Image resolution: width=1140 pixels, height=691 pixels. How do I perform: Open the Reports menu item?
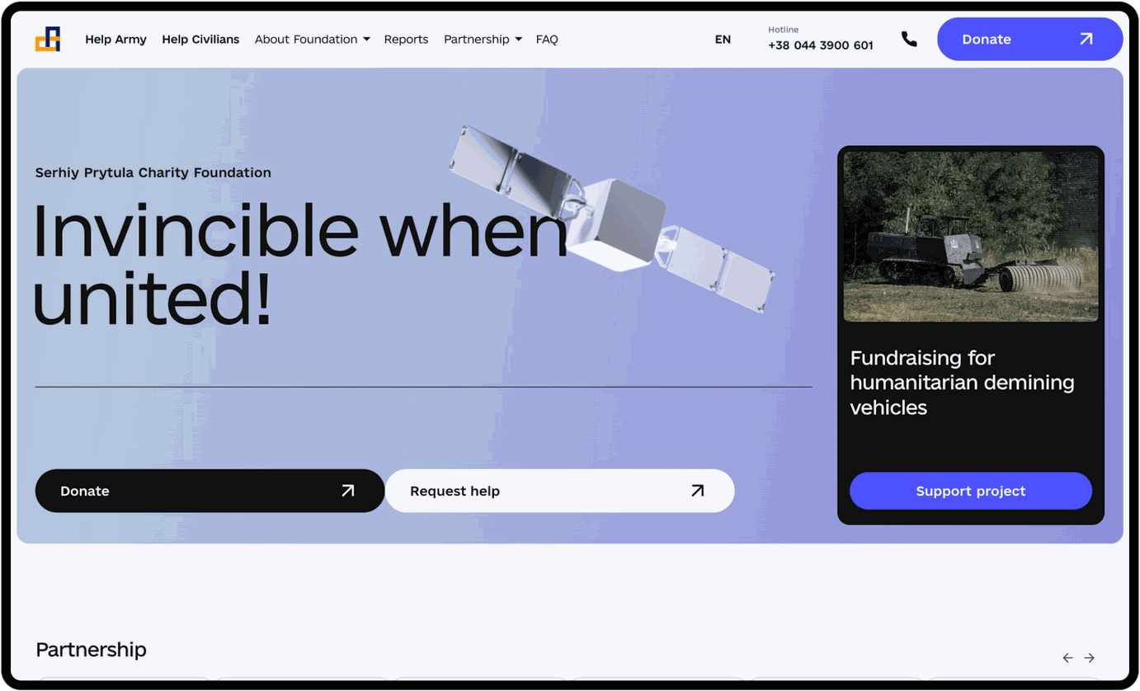(406, 39)
